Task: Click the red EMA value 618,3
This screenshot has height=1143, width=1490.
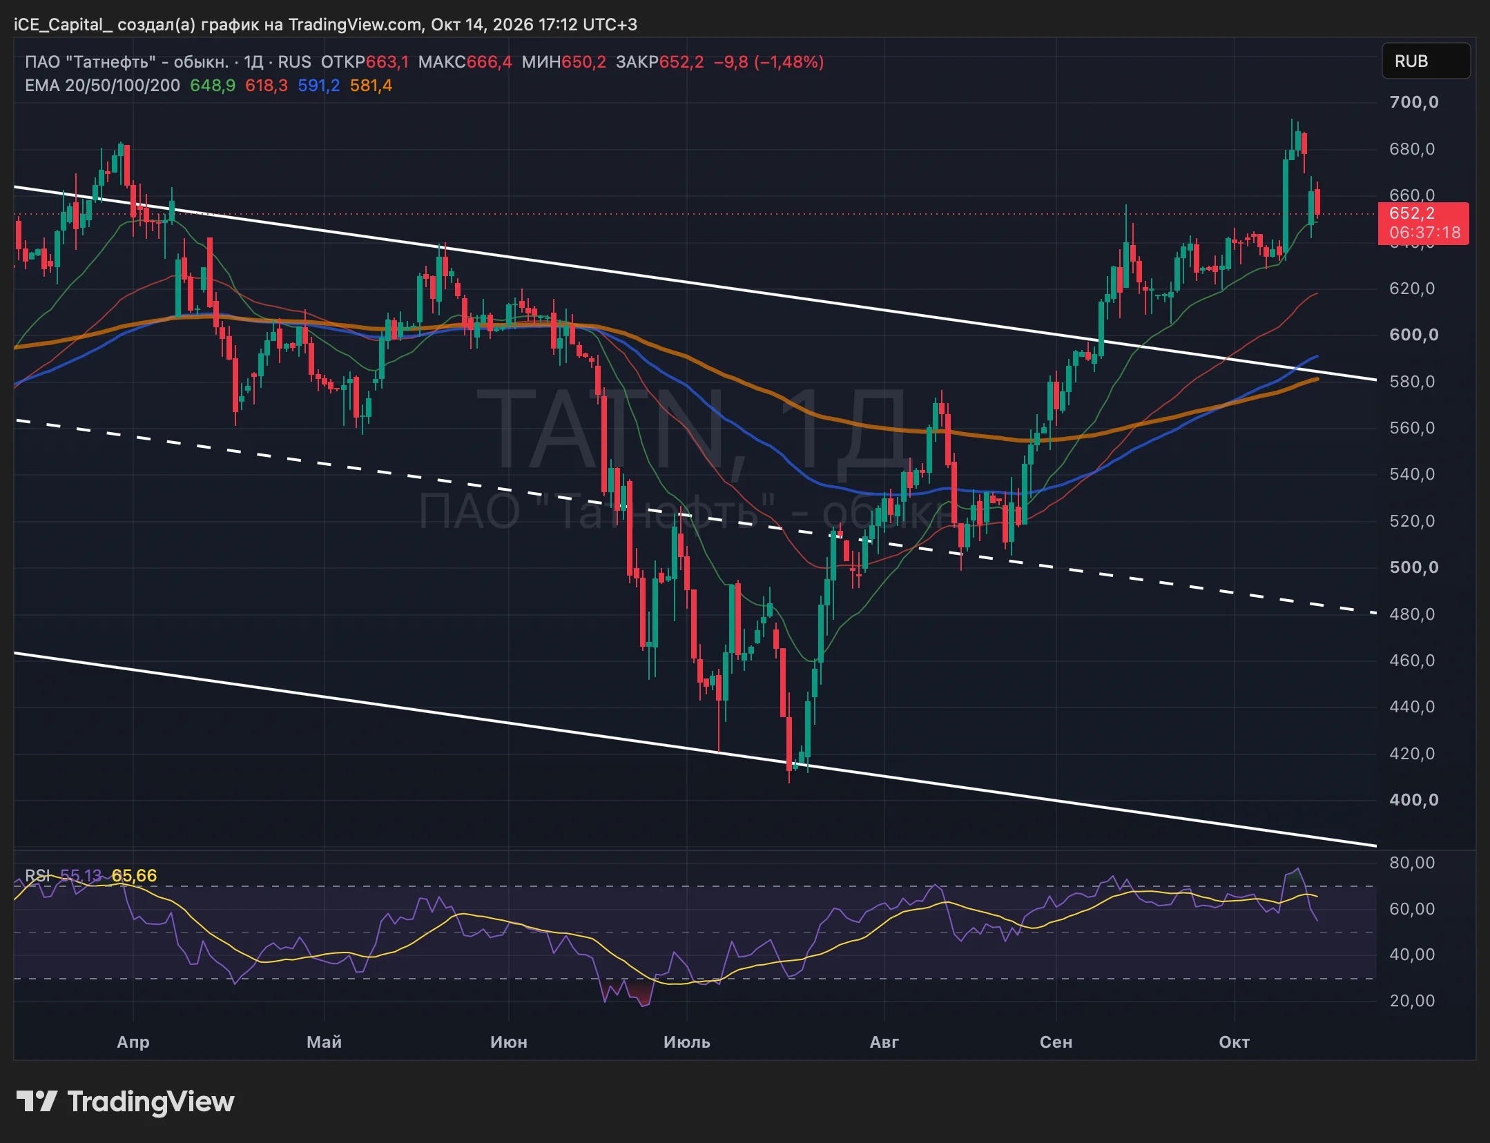Action: (267, 86)
